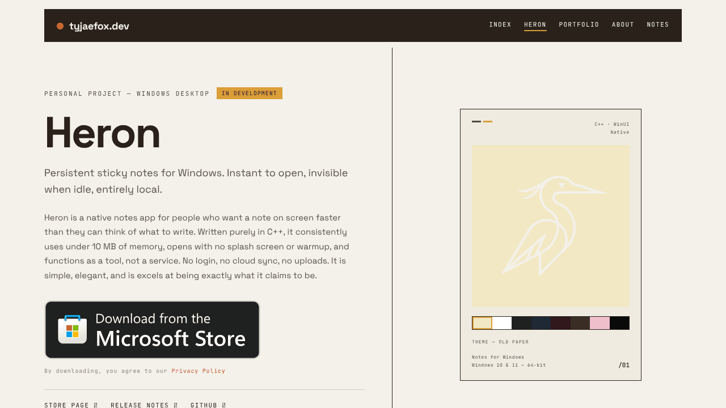Choose the white theme swatch
This screenshot has width=726, height=408.
502,323
